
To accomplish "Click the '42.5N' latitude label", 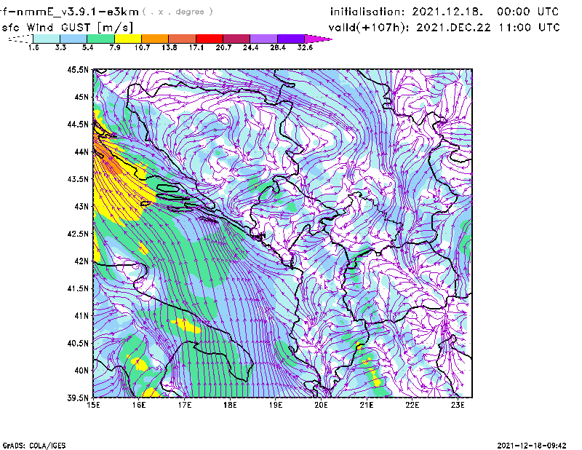I will pyautogui.click(x=78, y=234).
